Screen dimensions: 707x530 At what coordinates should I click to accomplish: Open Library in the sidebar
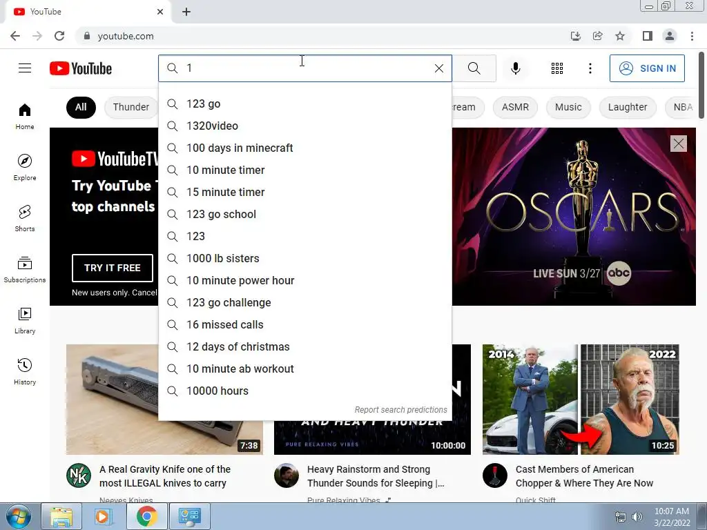point(25,320)
